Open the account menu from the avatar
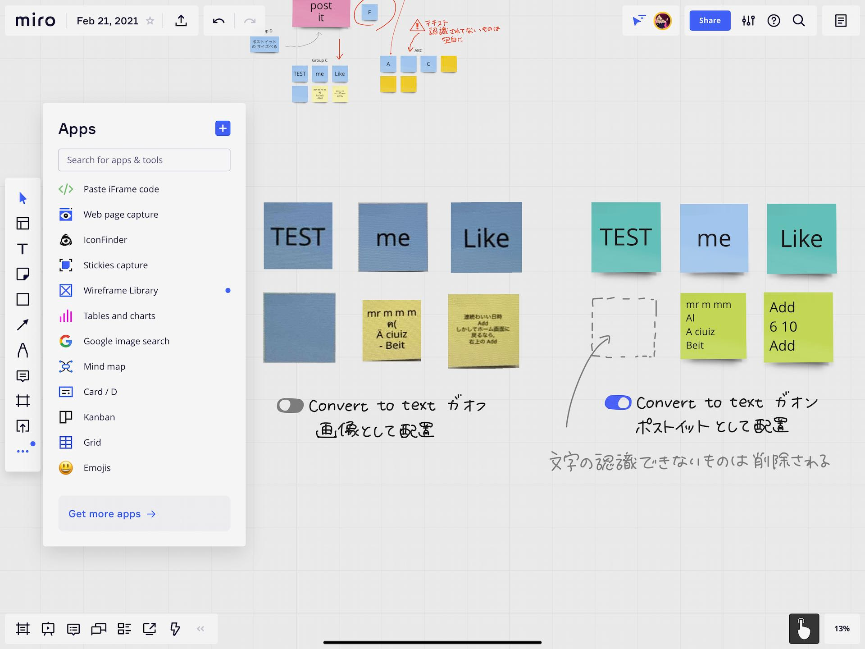Image resolution: width=865 pixels, height=649 pixels. coord(662,20)
